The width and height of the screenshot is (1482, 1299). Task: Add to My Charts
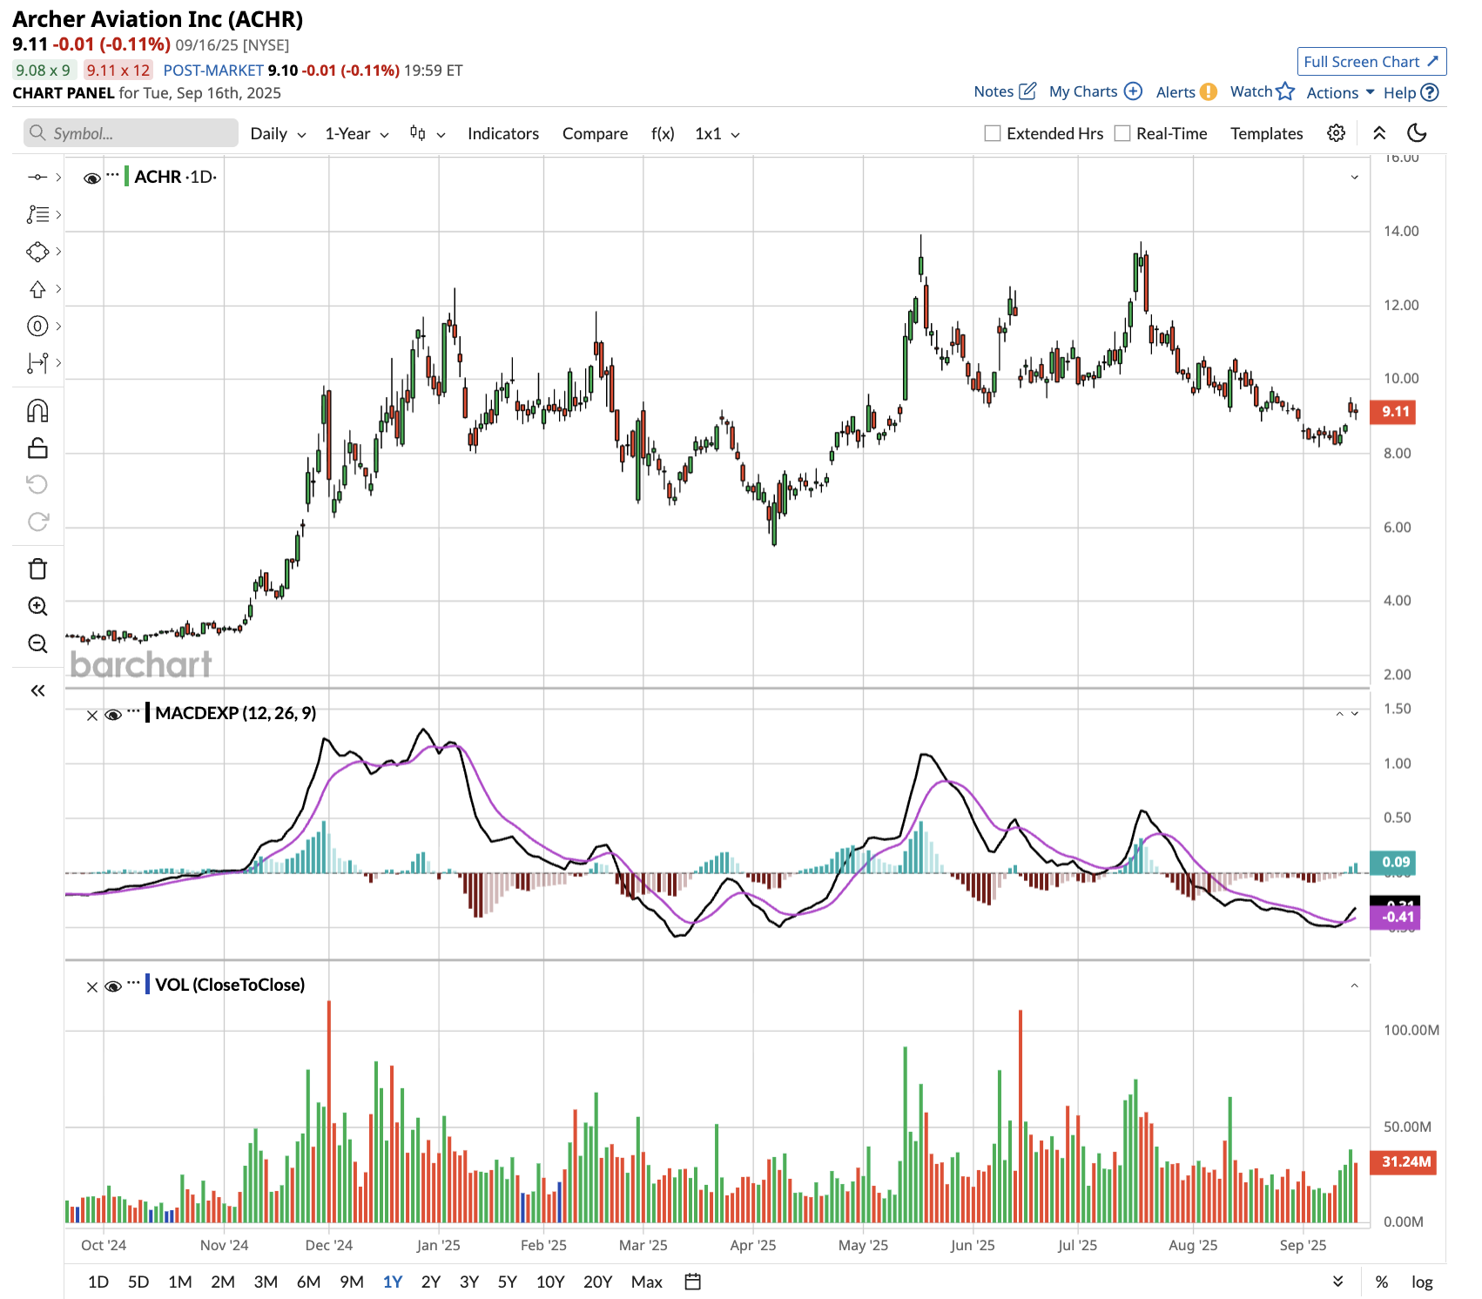click(1095, 91)
